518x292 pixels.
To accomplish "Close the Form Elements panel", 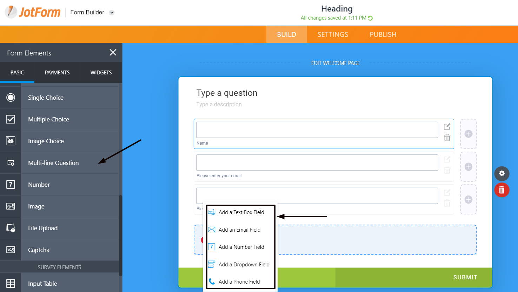I will coord(113,53).
